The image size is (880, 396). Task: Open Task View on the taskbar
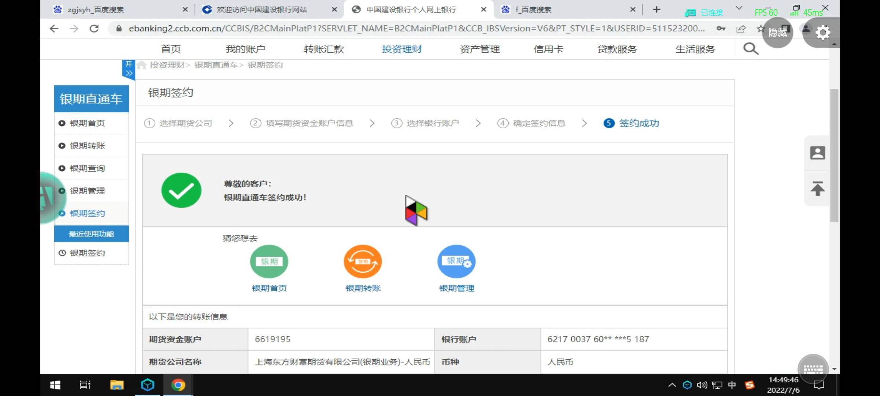[85, 385]
